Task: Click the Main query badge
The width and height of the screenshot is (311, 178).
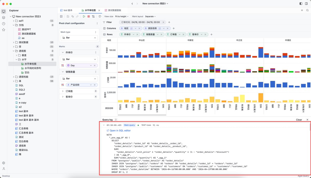Action: coord(129,125)
